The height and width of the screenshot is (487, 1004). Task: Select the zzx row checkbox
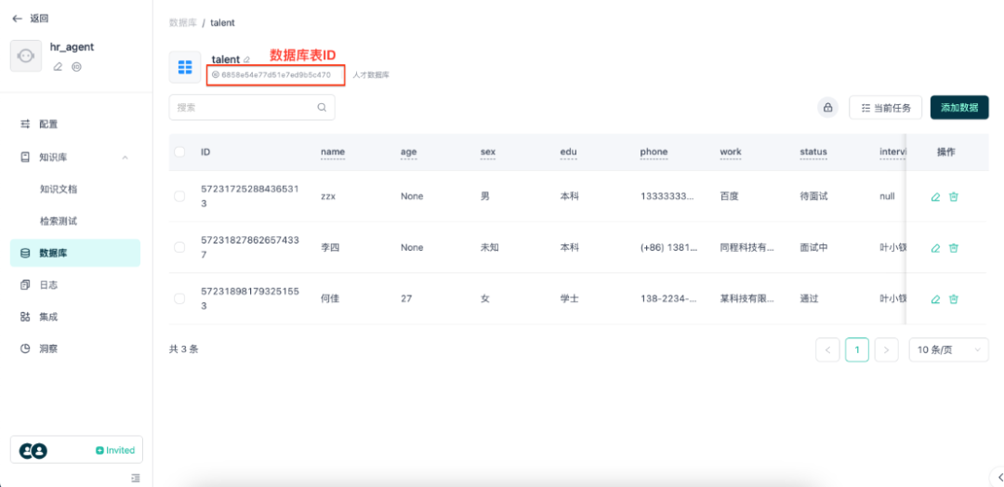pos(180,196)
